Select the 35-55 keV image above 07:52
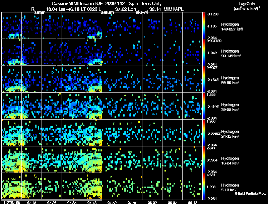This screenshot has height=204, width=268. [x=112, y=106]
